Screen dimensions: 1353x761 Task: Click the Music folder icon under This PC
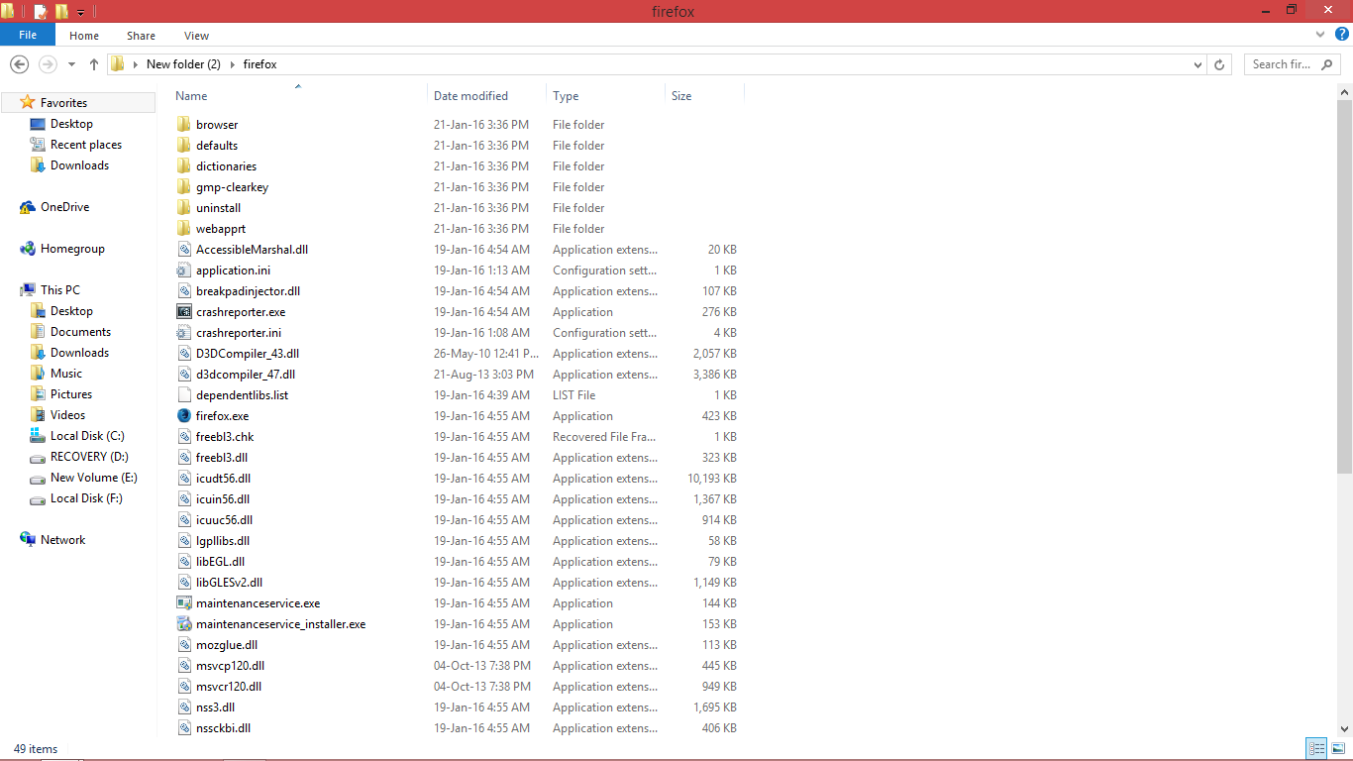(x=38, y=374)
